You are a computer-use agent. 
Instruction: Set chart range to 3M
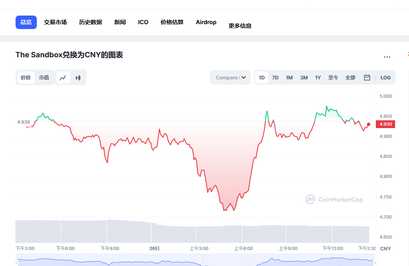(304, 77)
